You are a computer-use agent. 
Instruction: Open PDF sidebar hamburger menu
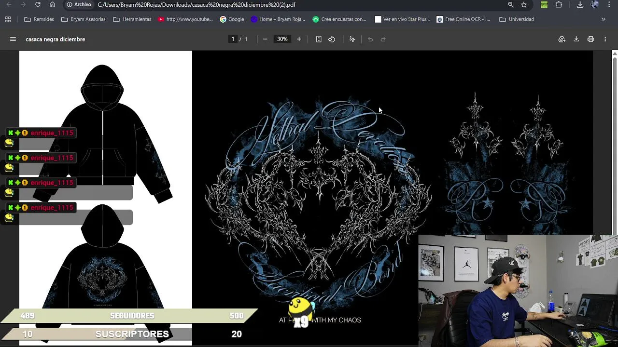[13, 39]
